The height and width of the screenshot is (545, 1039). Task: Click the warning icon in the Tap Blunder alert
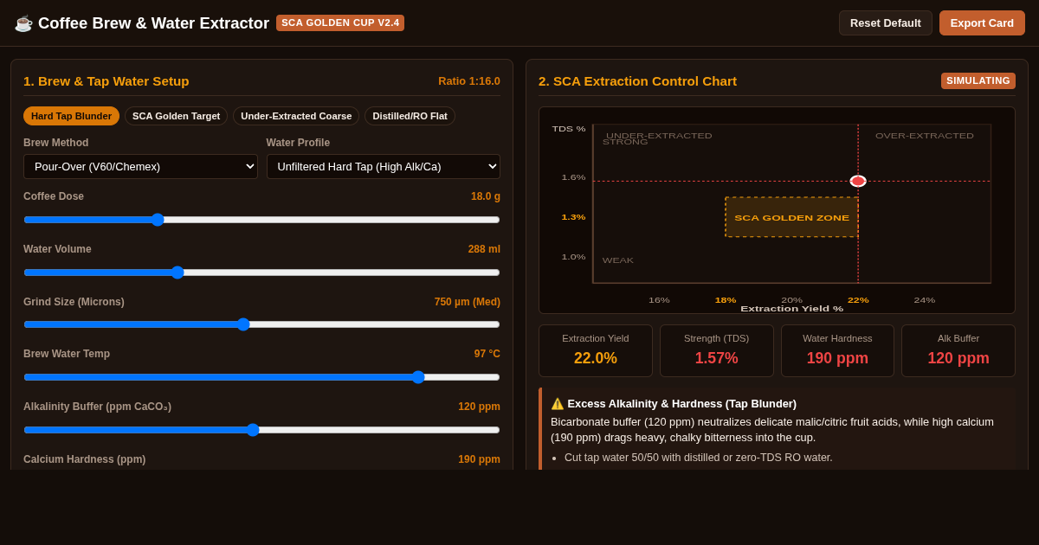[558, 404]
